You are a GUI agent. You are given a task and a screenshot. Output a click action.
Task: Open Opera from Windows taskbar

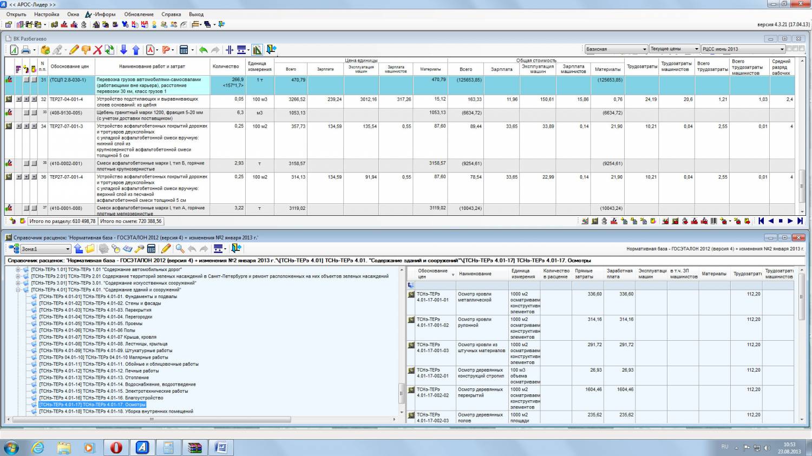click(x=116, y=447)
